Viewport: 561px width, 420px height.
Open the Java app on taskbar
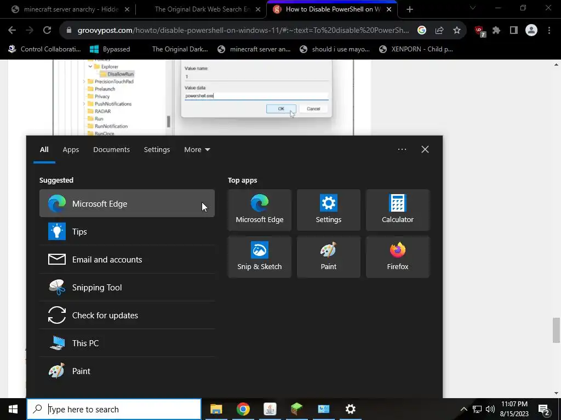click(270, 409)
